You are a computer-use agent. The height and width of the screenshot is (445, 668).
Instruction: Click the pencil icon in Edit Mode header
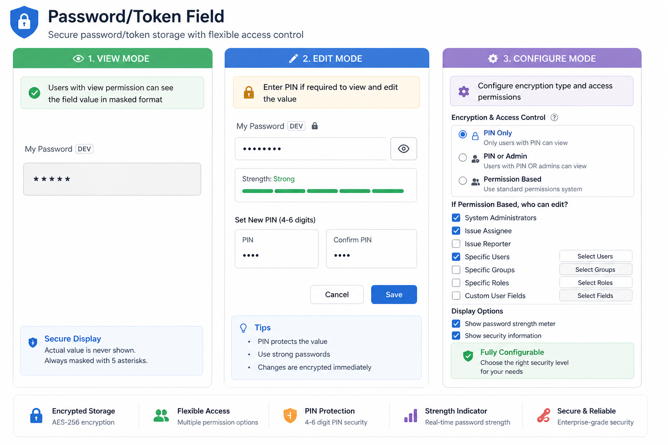[294, 59]
